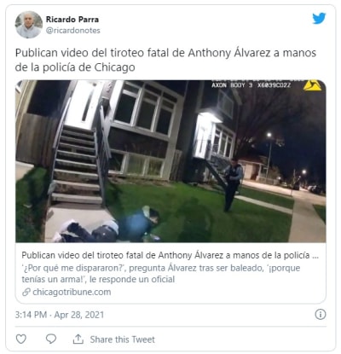The width and height of the screenshot is (341, 354).
Task: Click the Twitter bird logo
Action: point(319,19)
